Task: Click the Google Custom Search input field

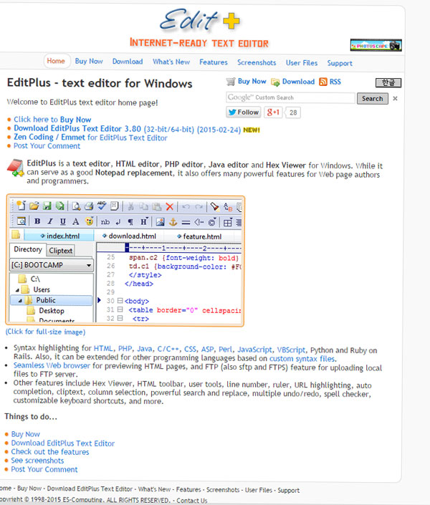Action: 290,97
